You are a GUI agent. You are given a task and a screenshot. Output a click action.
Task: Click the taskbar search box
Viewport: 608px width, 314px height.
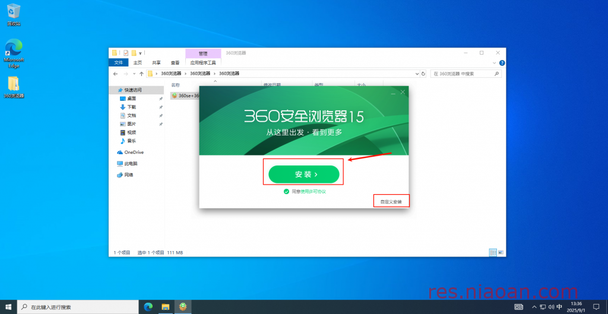[78, 307]
